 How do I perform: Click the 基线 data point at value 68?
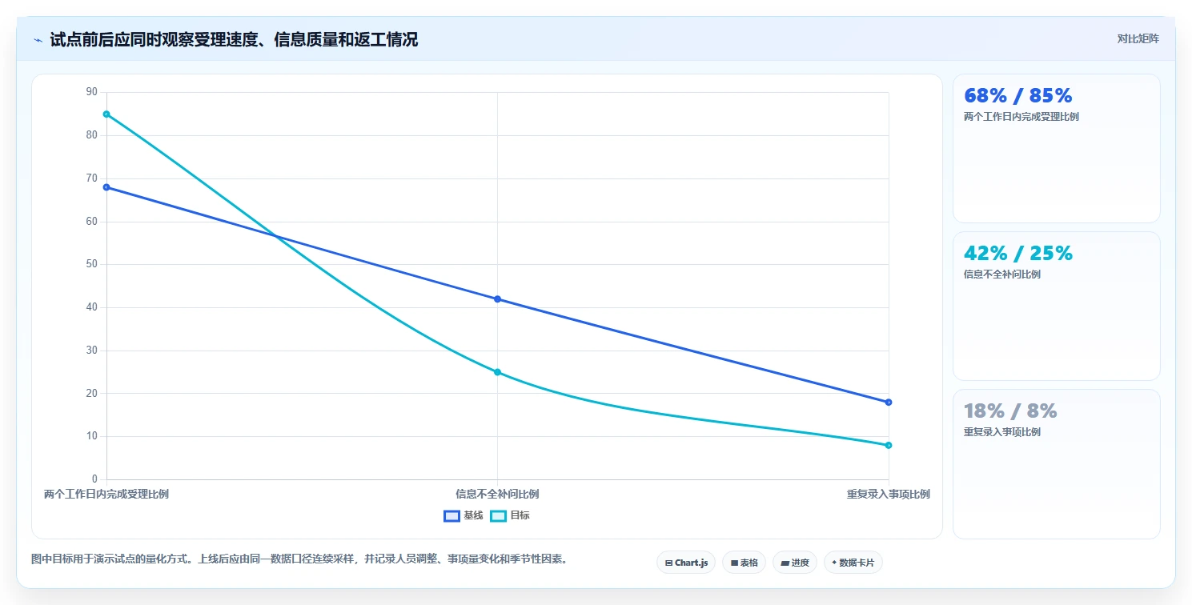coord(106,187)
